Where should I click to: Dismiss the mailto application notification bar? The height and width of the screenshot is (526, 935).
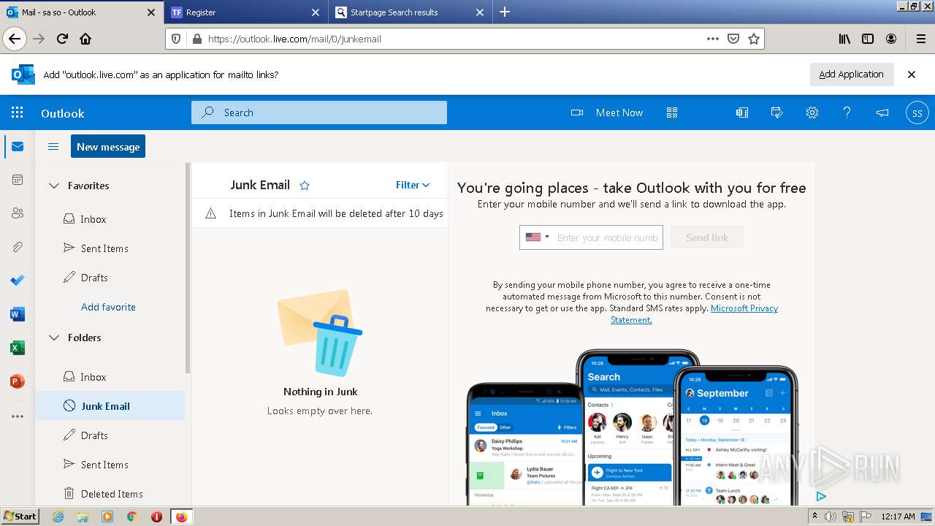[x=912, y=75]
